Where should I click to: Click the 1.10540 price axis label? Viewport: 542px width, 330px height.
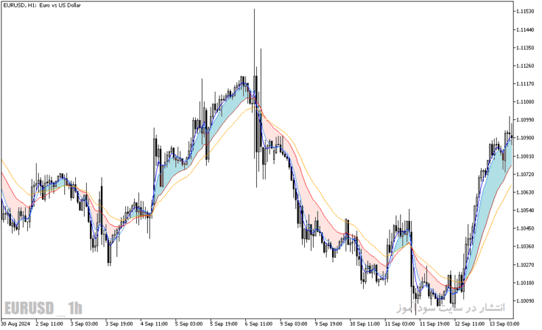[525, 210]
